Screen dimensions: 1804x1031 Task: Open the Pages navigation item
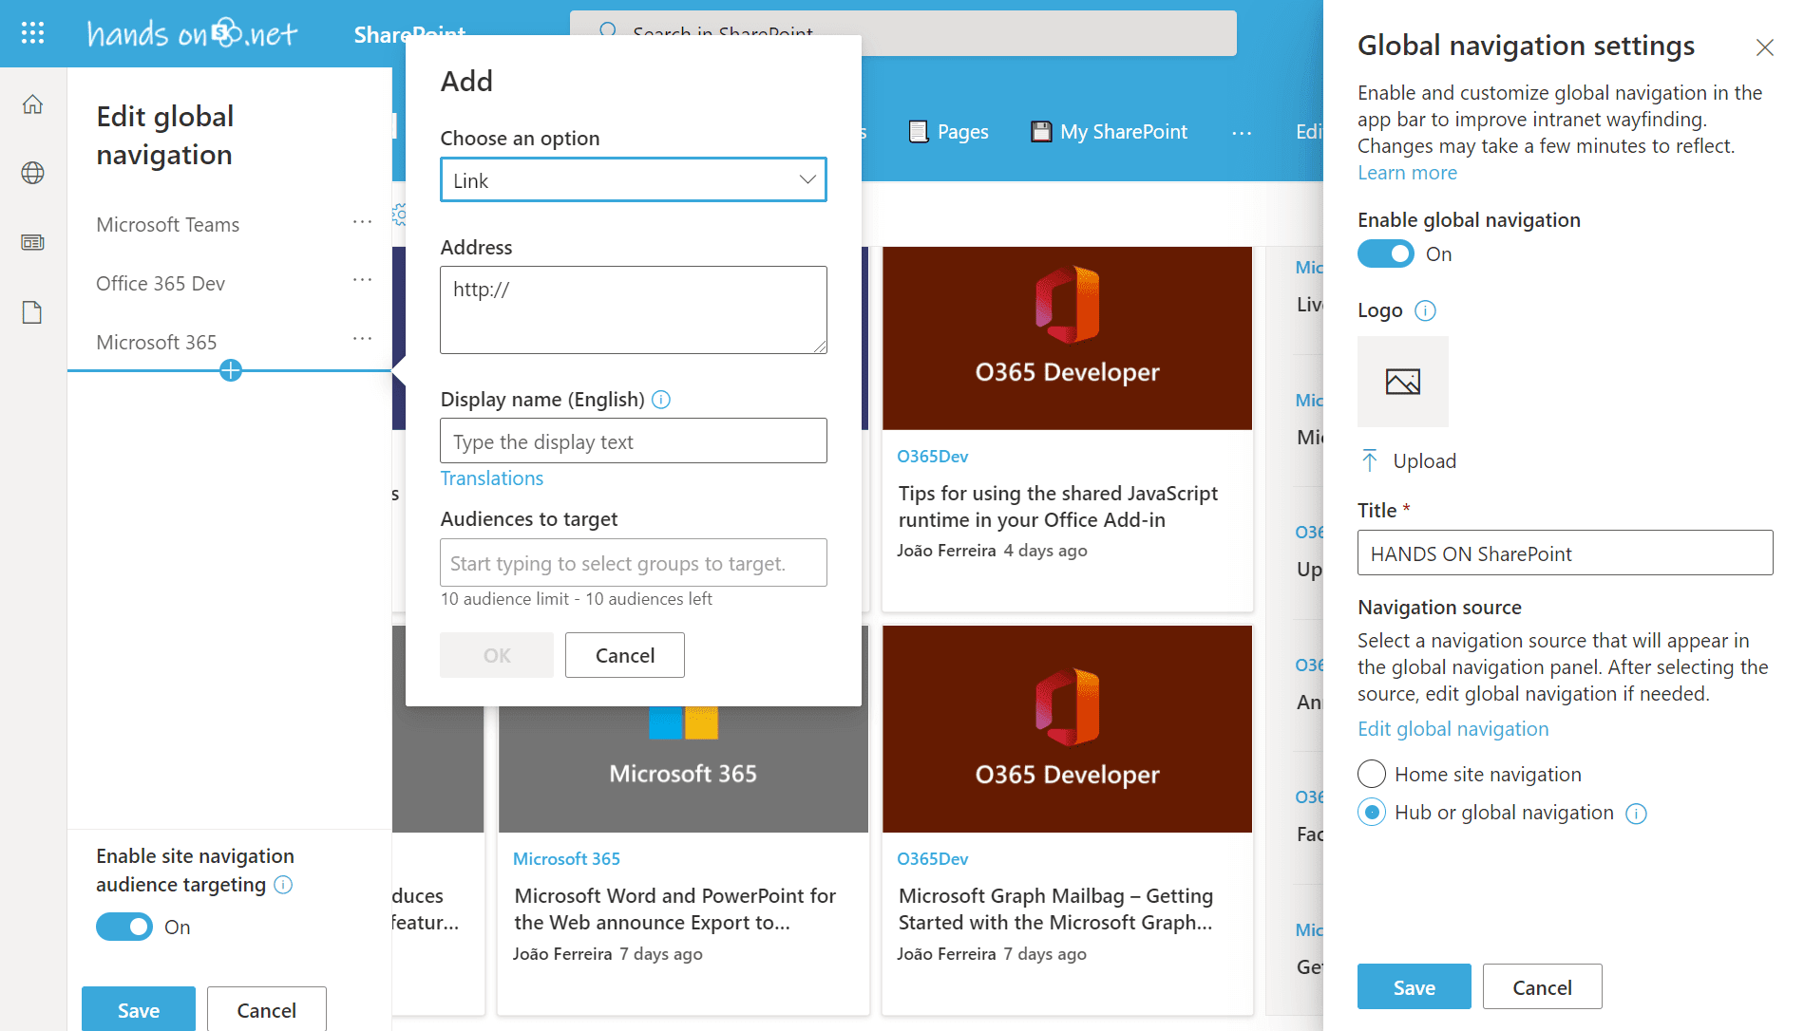(x=949, y=132)
